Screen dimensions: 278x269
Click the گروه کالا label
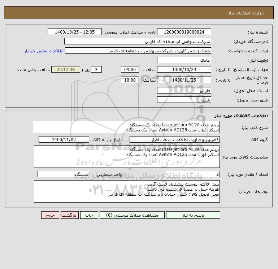point(259,140)
